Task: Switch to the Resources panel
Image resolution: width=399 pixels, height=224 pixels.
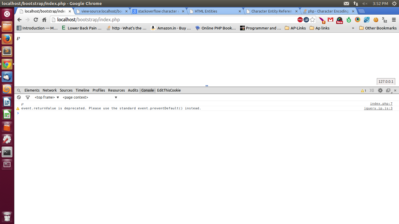Action: click(116, 90)
